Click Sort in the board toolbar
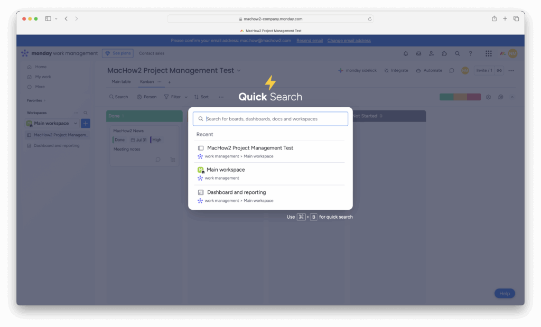The height and width of the screenshot is (327, 541). [x=201, y=97]
